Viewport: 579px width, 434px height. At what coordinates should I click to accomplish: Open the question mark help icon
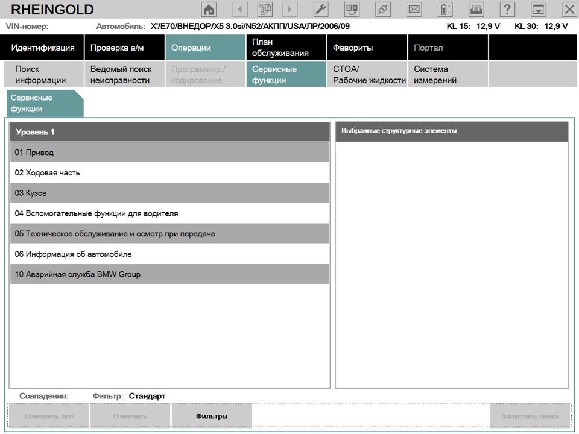click(x=507, y=9)
